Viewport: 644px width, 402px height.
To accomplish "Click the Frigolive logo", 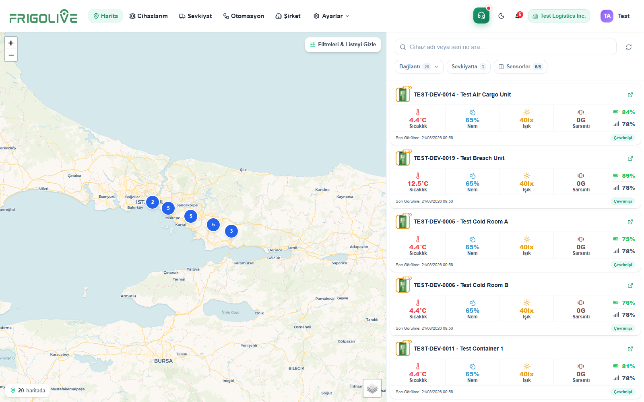I will point(43,16).
